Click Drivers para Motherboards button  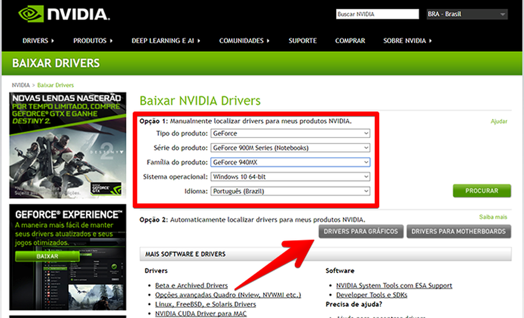click(x=458, y=231)
